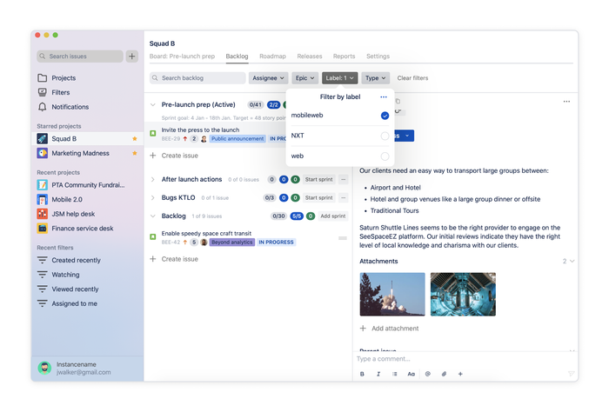Open spacecraft interior attachment thumbnail
This screenshot has width=609, height=412.
(463, 294)
